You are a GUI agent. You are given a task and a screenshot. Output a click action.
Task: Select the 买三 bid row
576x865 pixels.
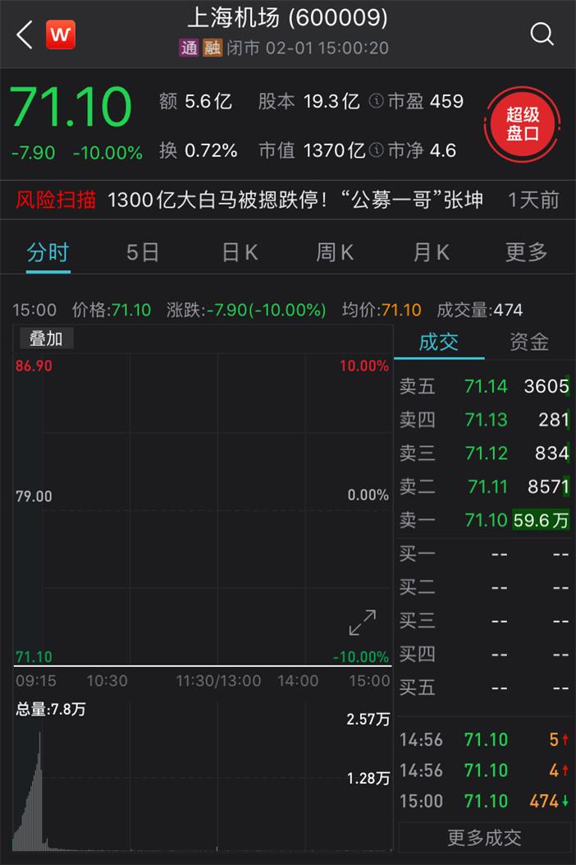click(484, 621)
